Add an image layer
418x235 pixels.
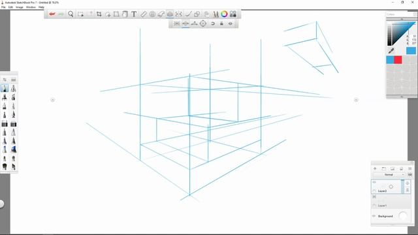tap(393, 168)
